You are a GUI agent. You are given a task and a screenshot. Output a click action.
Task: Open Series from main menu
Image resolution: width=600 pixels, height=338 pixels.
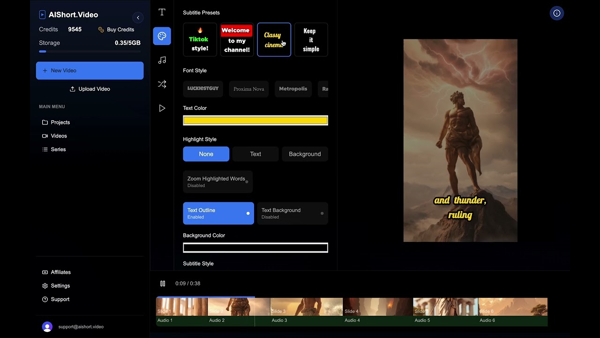point(54,149)
